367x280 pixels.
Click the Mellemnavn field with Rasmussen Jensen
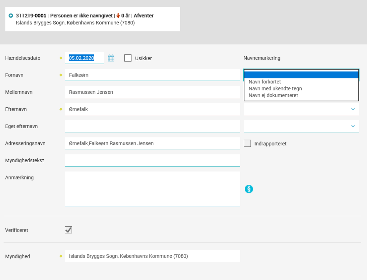pyautogui.click(x=152, y=92)
